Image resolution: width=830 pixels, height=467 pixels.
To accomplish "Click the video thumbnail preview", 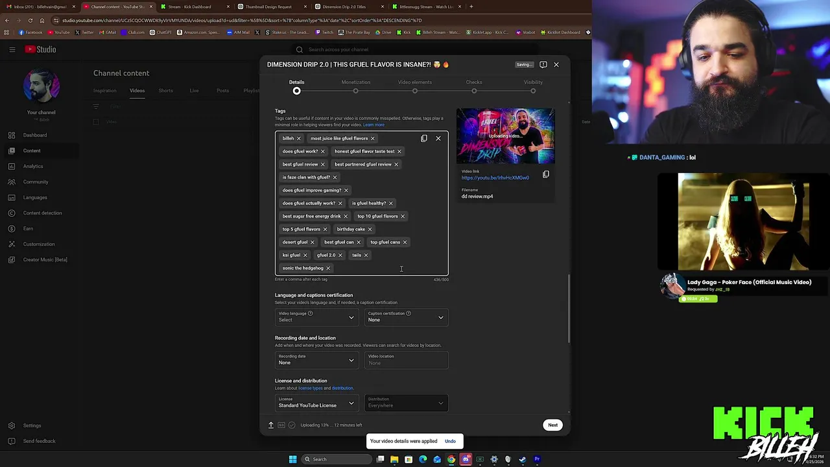I will [506, 136].
